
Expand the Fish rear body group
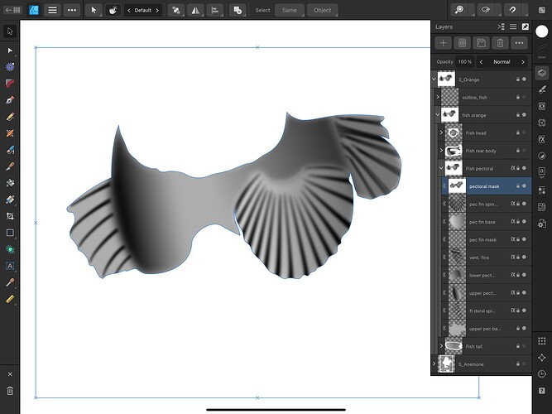(441, 151)
